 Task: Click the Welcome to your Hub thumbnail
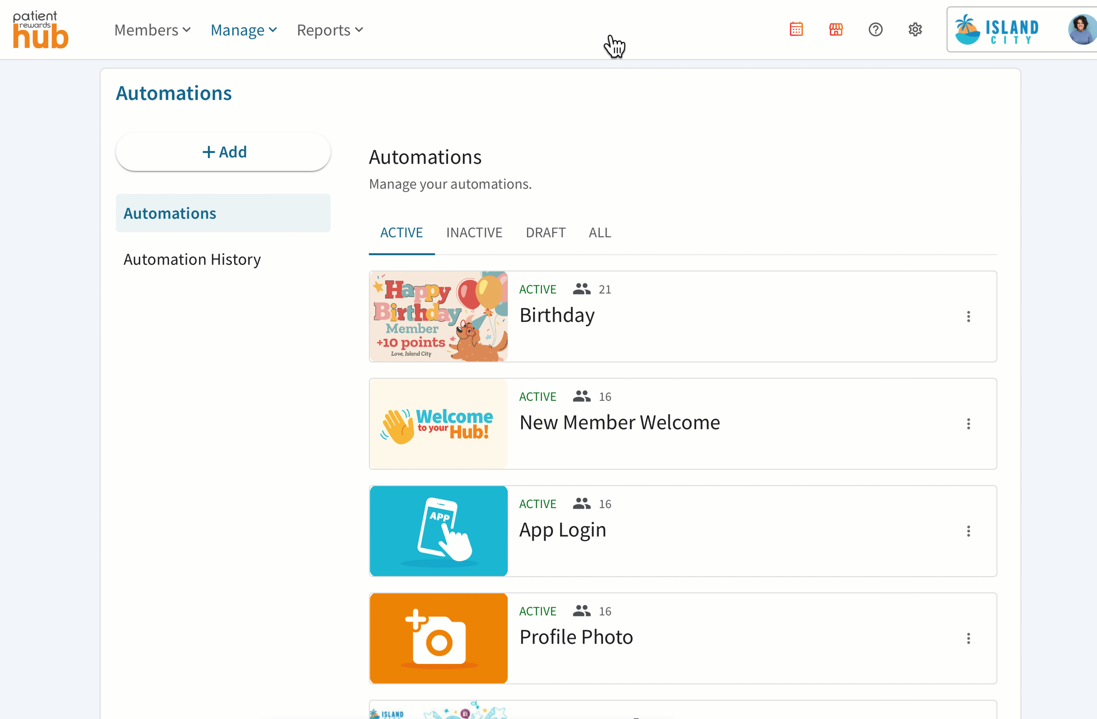pos(439,424)
